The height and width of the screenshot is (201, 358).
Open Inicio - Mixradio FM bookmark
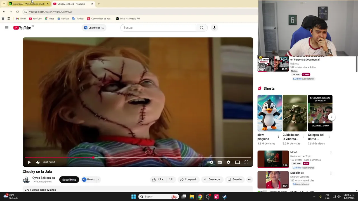128,19
